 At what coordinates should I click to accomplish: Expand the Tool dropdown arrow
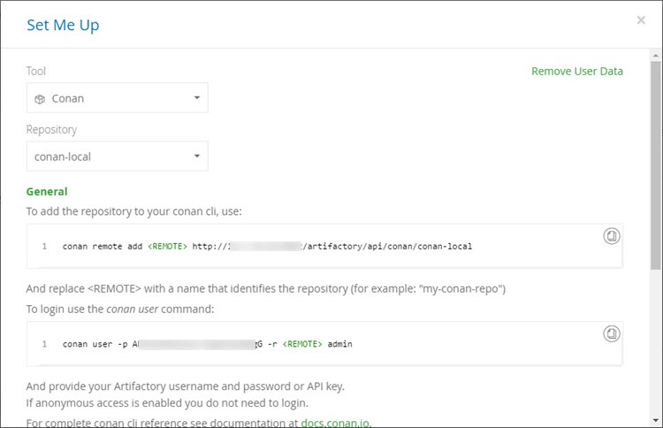[197, 98]
